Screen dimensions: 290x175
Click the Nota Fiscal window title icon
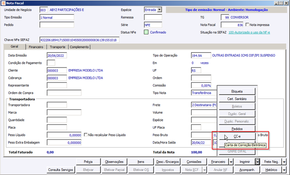3,3
